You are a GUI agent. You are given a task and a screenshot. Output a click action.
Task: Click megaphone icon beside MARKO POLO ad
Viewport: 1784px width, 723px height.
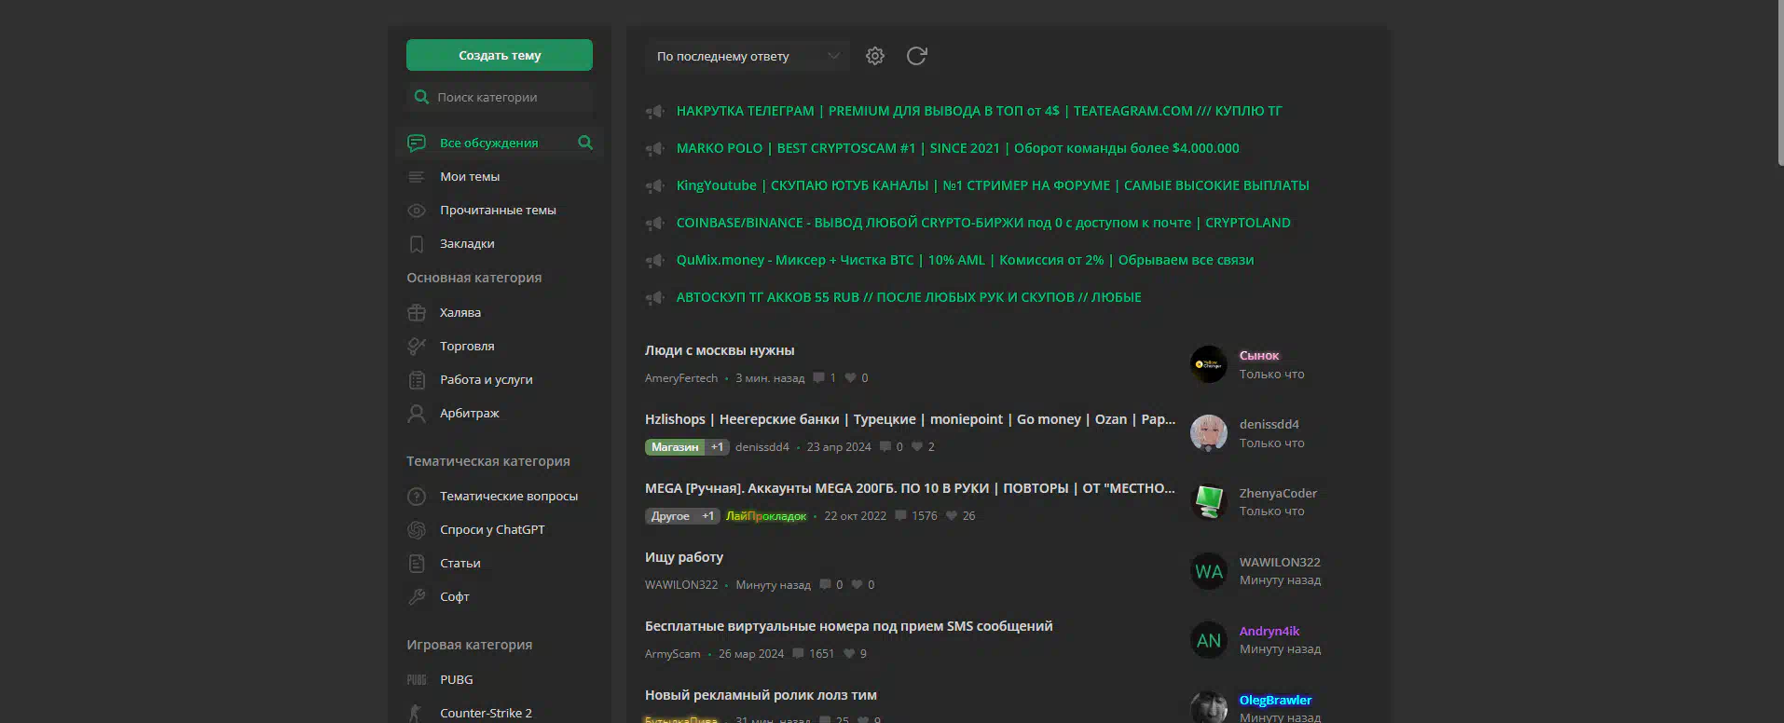coord(655,148)
